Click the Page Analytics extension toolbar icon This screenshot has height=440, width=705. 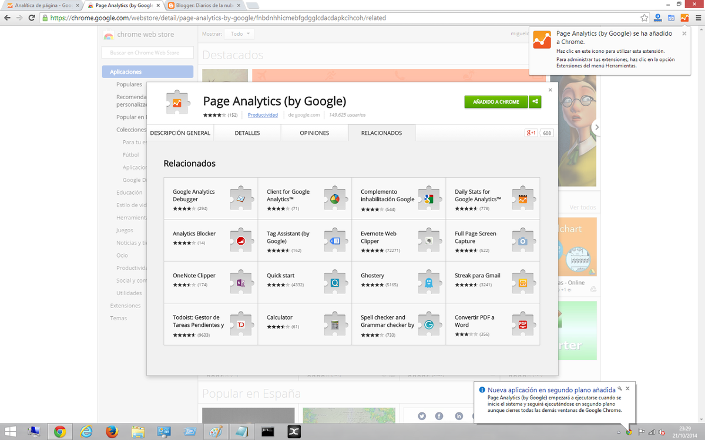pos(684,18)
